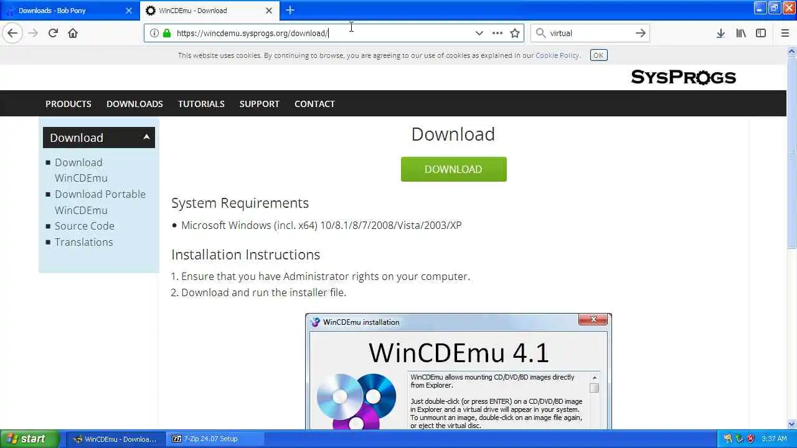Bookmark this page with star icon
797x448 pixels.
tap(515, 33)
